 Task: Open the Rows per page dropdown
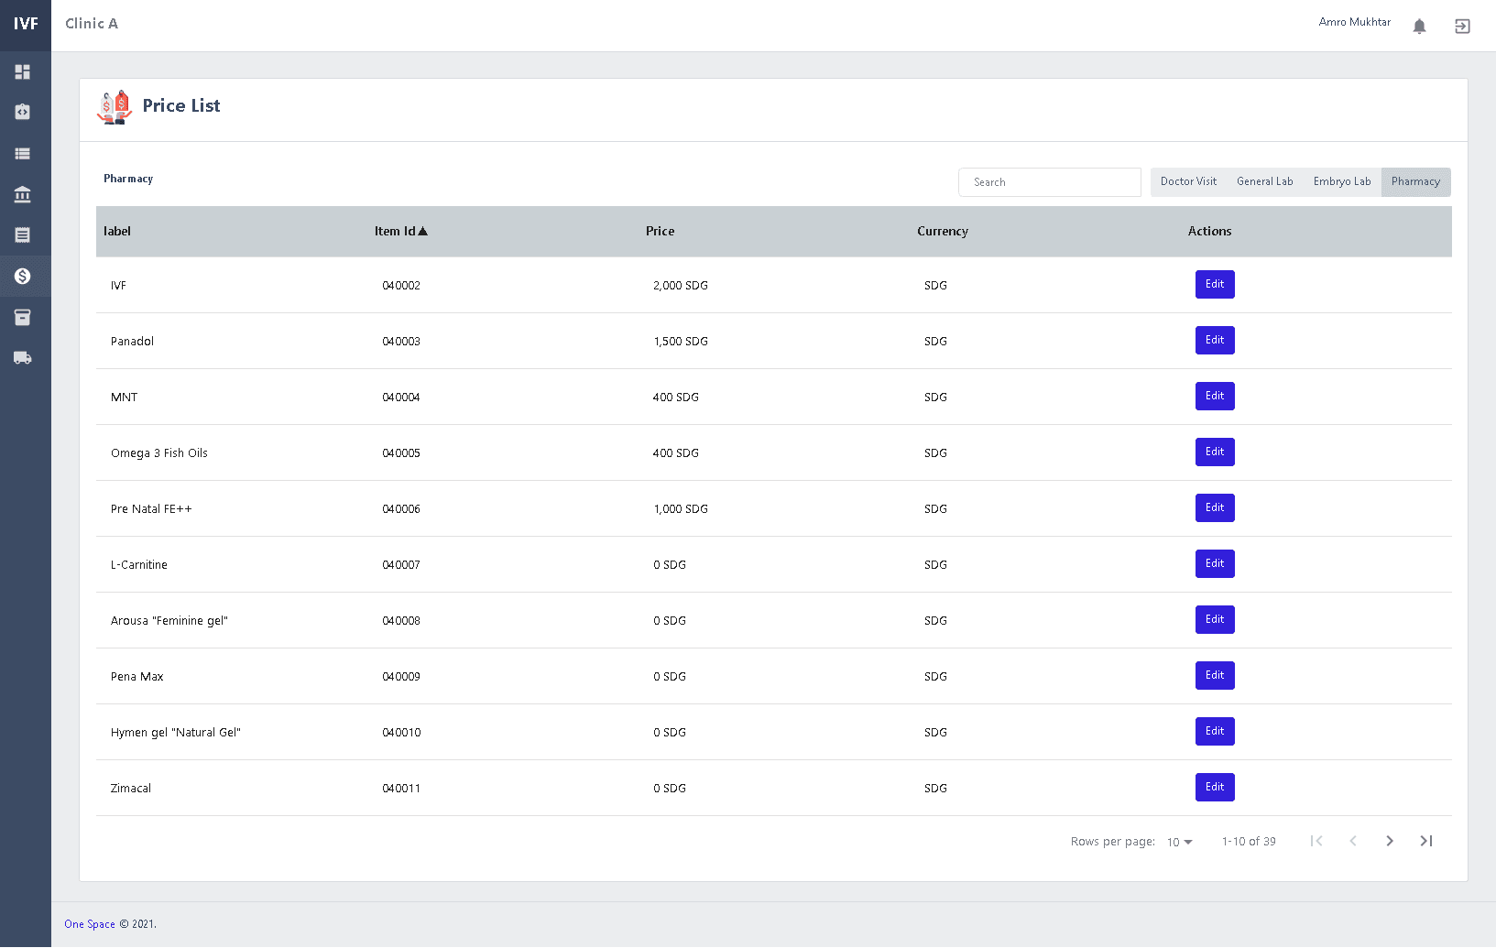1179,842
